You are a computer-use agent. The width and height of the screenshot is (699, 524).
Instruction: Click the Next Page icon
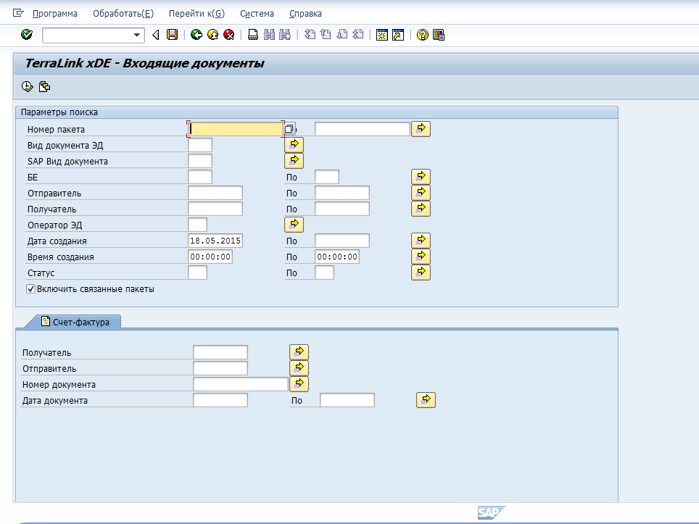point(342,35)
